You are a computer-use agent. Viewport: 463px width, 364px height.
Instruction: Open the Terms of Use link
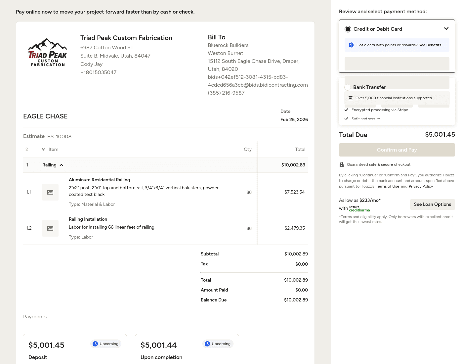387,187
